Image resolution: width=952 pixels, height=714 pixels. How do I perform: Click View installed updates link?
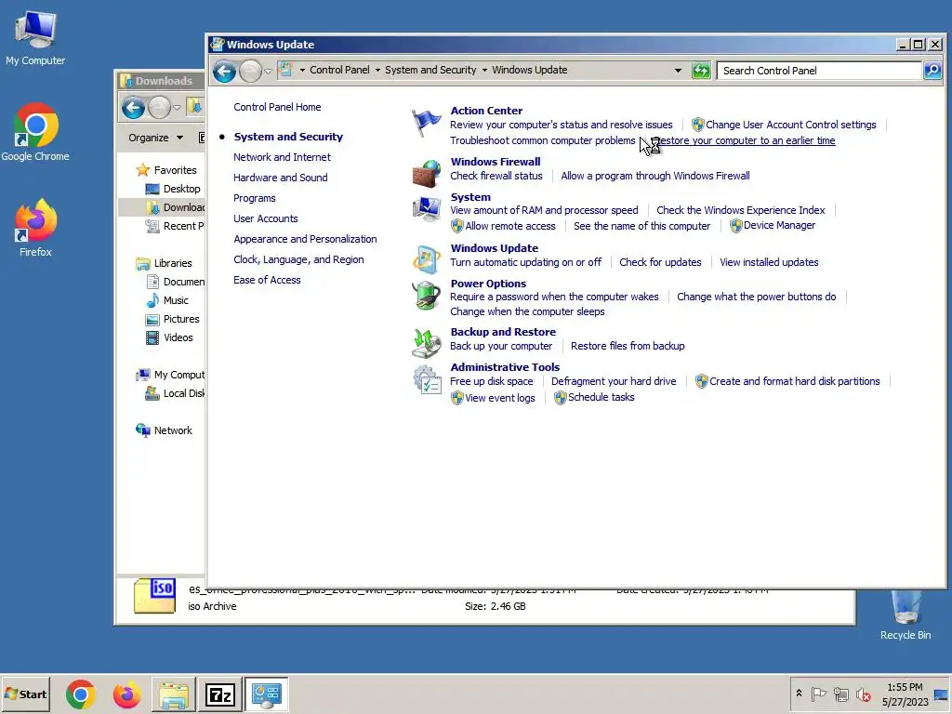769,262
